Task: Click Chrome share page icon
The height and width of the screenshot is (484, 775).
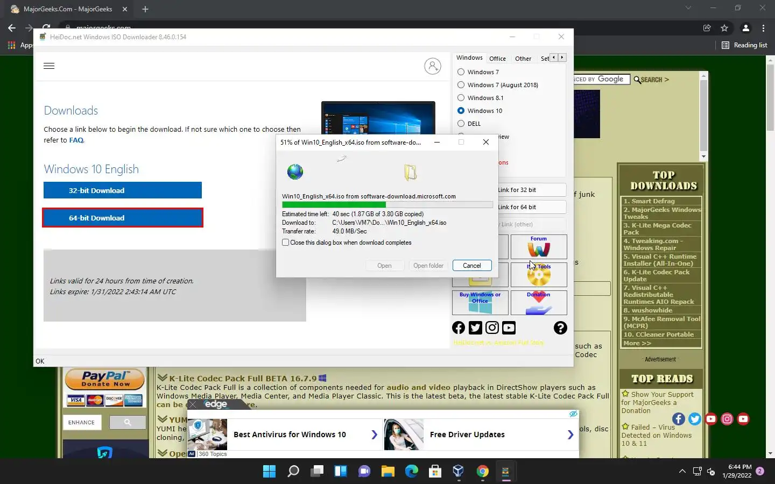Action: coord(707,28)
